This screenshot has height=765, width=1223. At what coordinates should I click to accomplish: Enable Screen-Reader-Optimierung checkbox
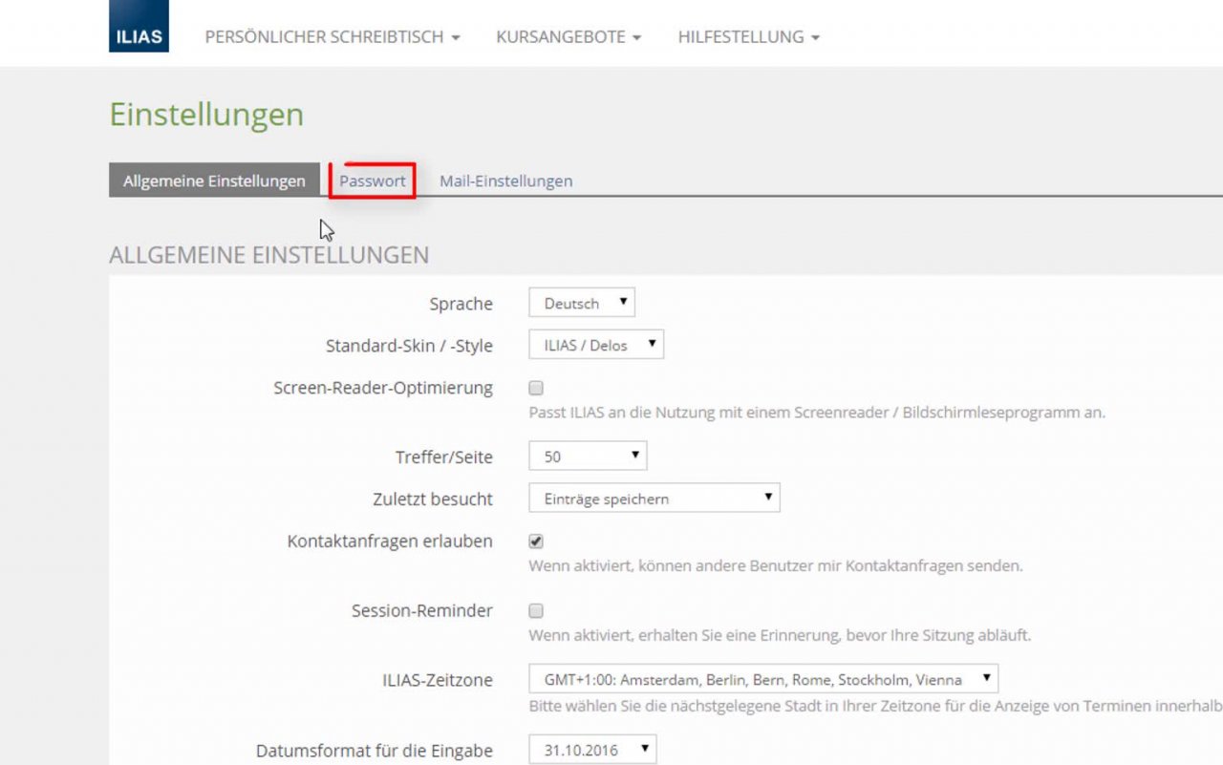click(536, 389)
